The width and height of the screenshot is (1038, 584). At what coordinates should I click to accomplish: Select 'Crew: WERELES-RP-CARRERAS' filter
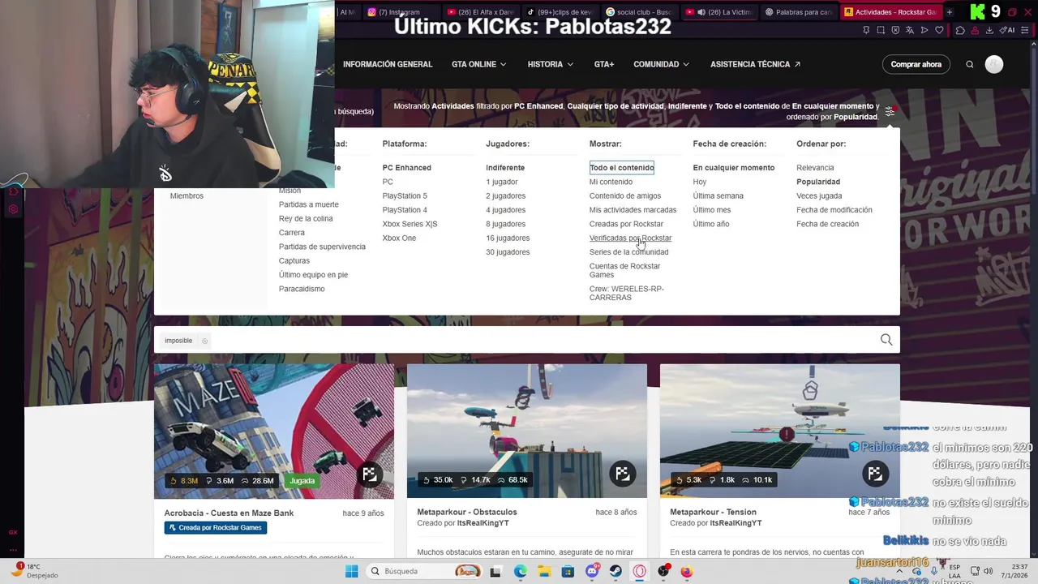coord(626,294)
